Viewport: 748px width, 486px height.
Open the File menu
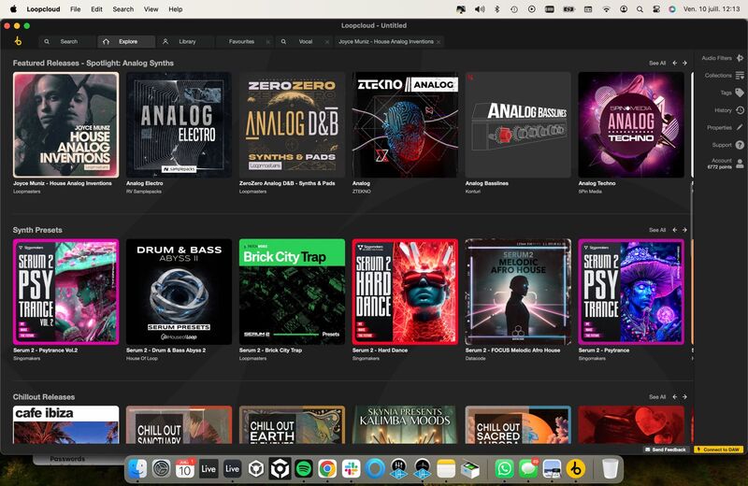pyautogui.click(x=76, y=9)
